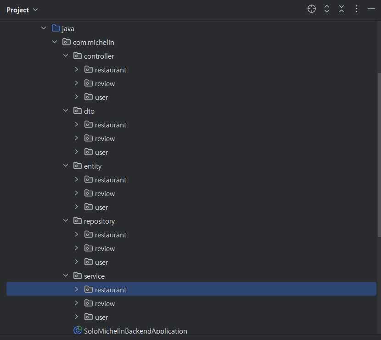Click the folder icon of restaurant under service
Screen dimensions: 381x340
pyautogui.click(x=89, y=290)
